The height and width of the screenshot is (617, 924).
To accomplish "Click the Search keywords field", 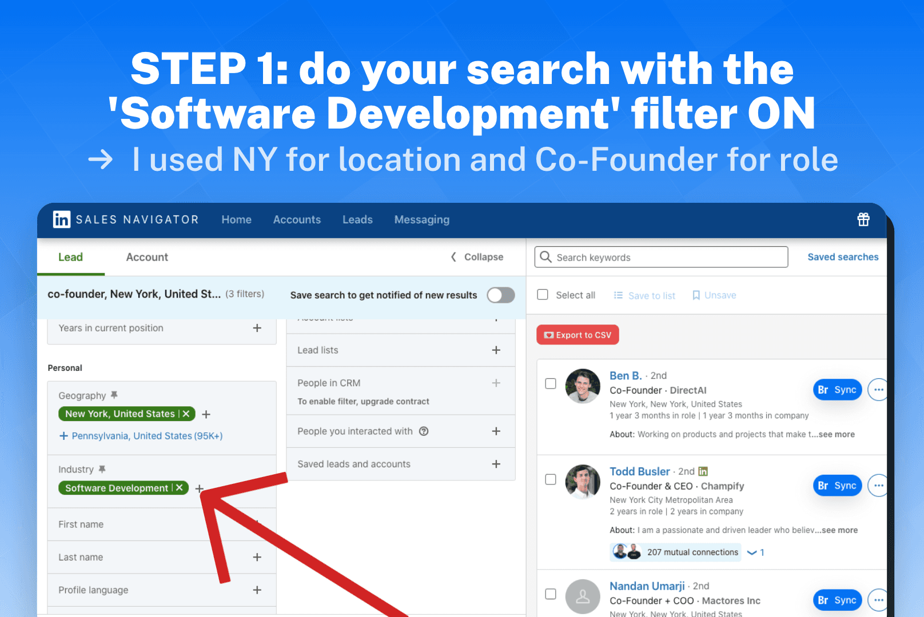I will click(x=661, y=257).
